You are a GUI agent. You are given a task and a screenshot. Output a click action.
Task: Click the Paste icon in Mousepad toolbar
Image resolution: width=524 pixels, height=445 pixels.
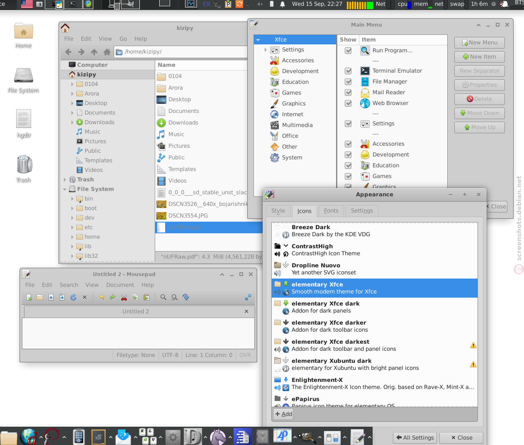[146, 297]
